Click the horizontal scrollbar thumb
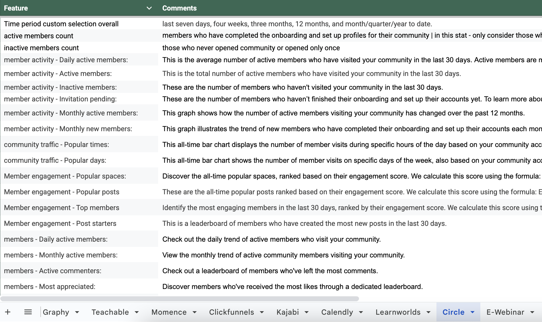 click(179, 299)
